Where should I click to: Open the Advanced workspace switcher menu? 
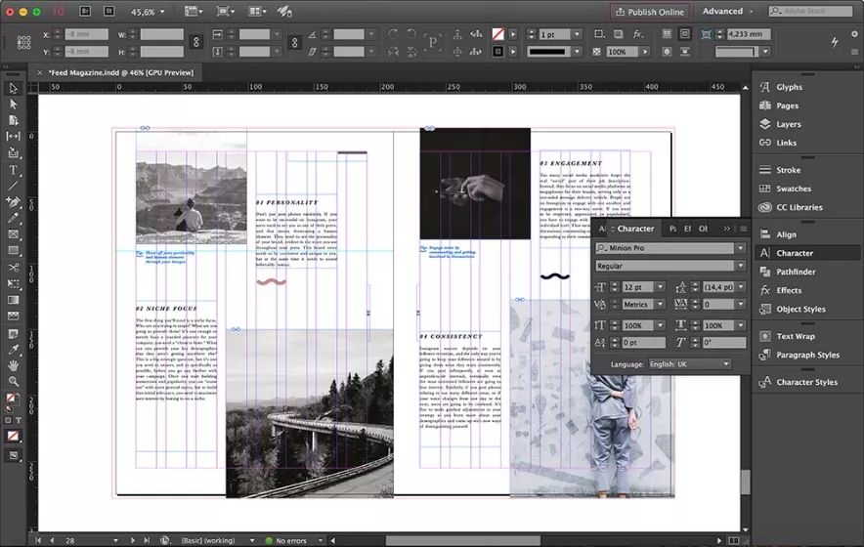728,12
